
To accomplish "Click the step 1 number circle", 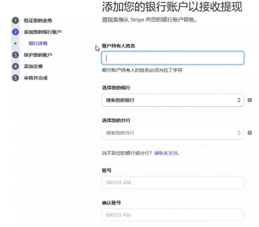I will pos(15,21).
